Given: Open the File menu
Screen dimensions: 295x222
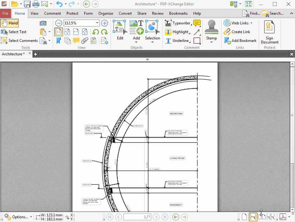Looking at the screenshot, I should (x=5, y=13).
